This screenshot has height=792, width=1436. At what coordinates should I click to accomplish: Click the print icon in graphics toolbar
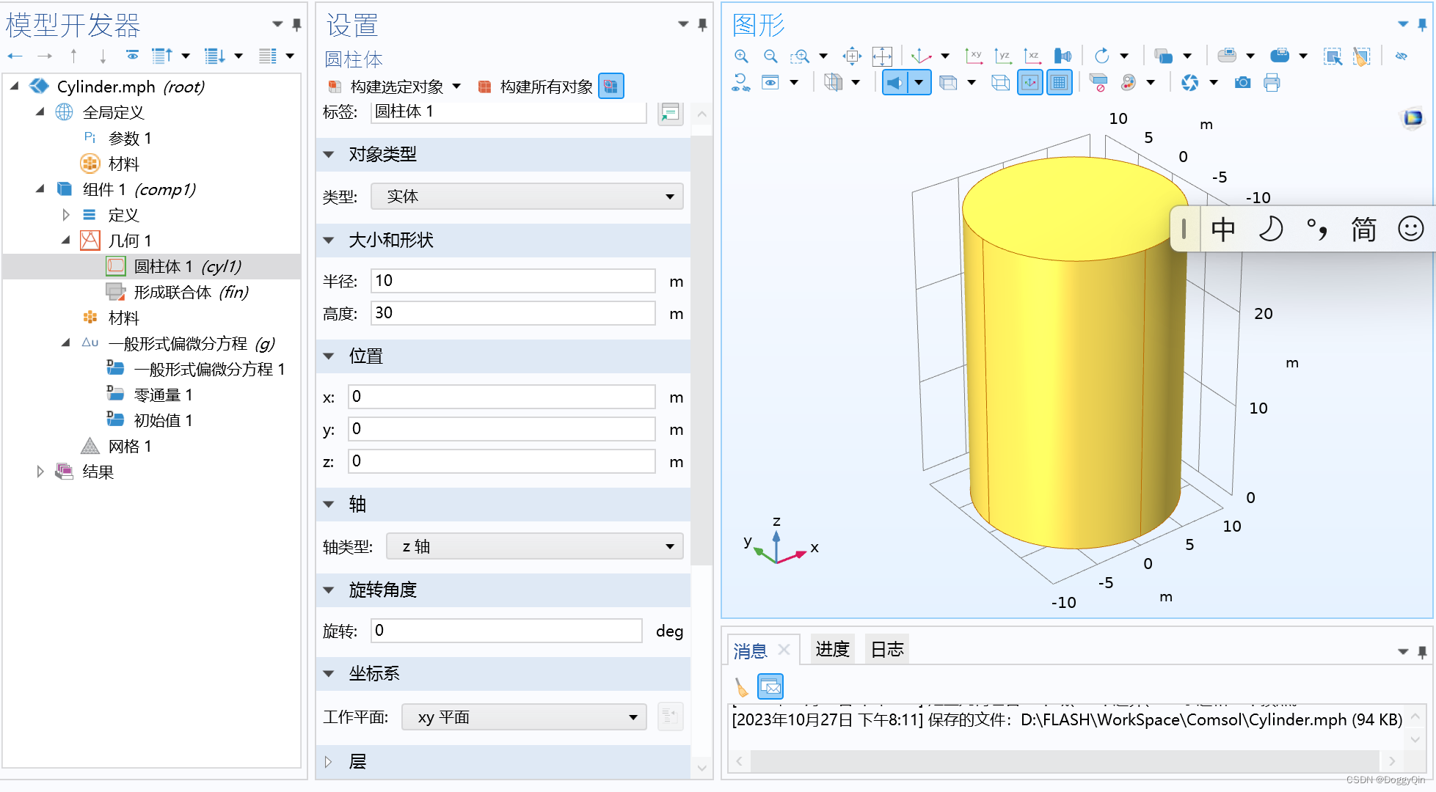point(1272,83)
